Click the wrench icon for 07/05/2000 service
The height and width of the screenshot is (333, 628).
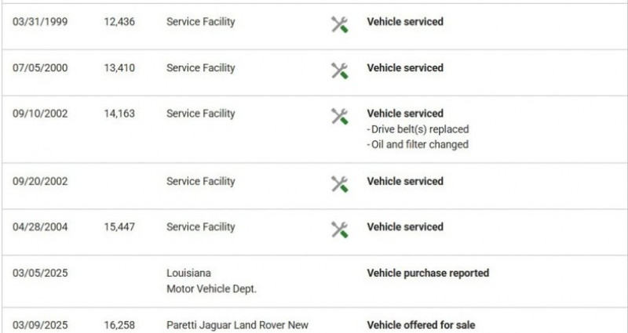pos(339,70)
